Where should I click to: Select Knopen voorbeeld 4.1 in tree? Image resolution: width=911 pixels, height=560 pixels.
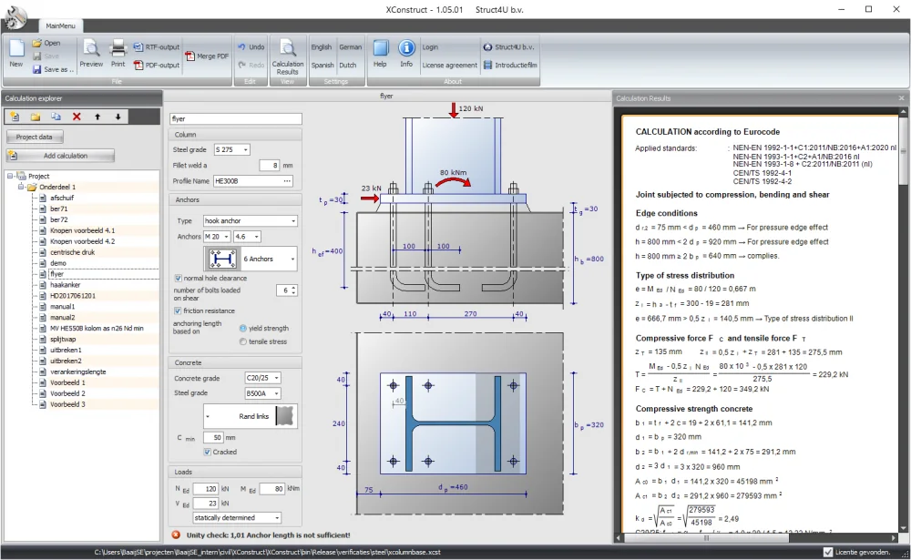[82, 230]
